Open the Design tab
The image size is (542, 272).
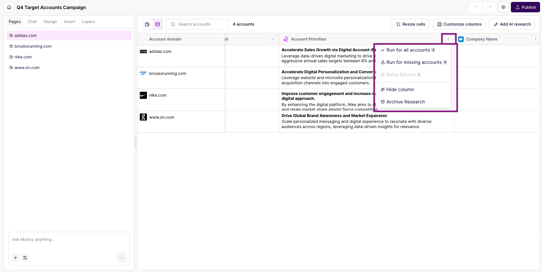pos(50,22)
